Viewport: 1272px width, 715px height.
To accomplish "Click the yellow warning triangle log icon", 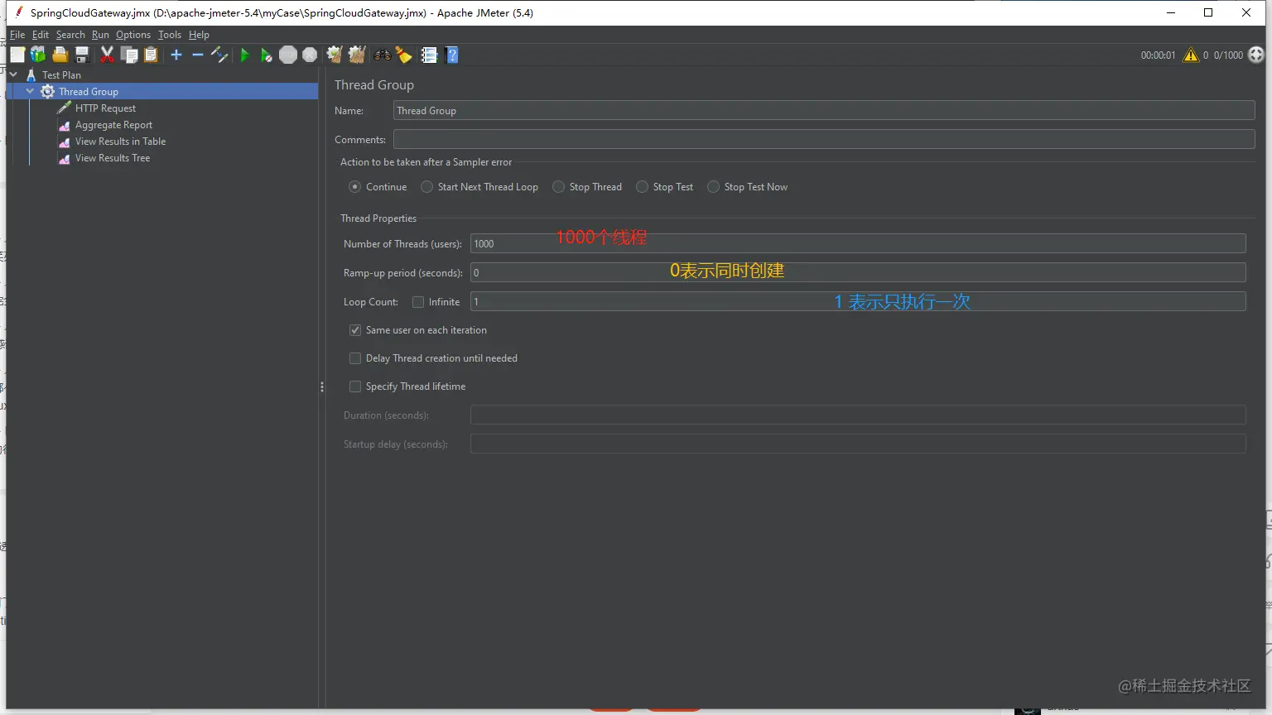I will [x=1191, y=55].
